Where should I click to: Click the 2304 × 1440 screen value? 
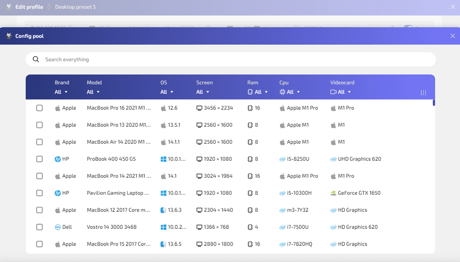point(218,210)
